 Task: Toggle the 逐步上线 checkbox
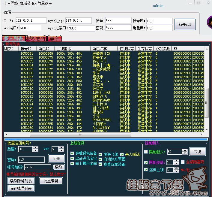pyautogui.click(x=146, y=170)
